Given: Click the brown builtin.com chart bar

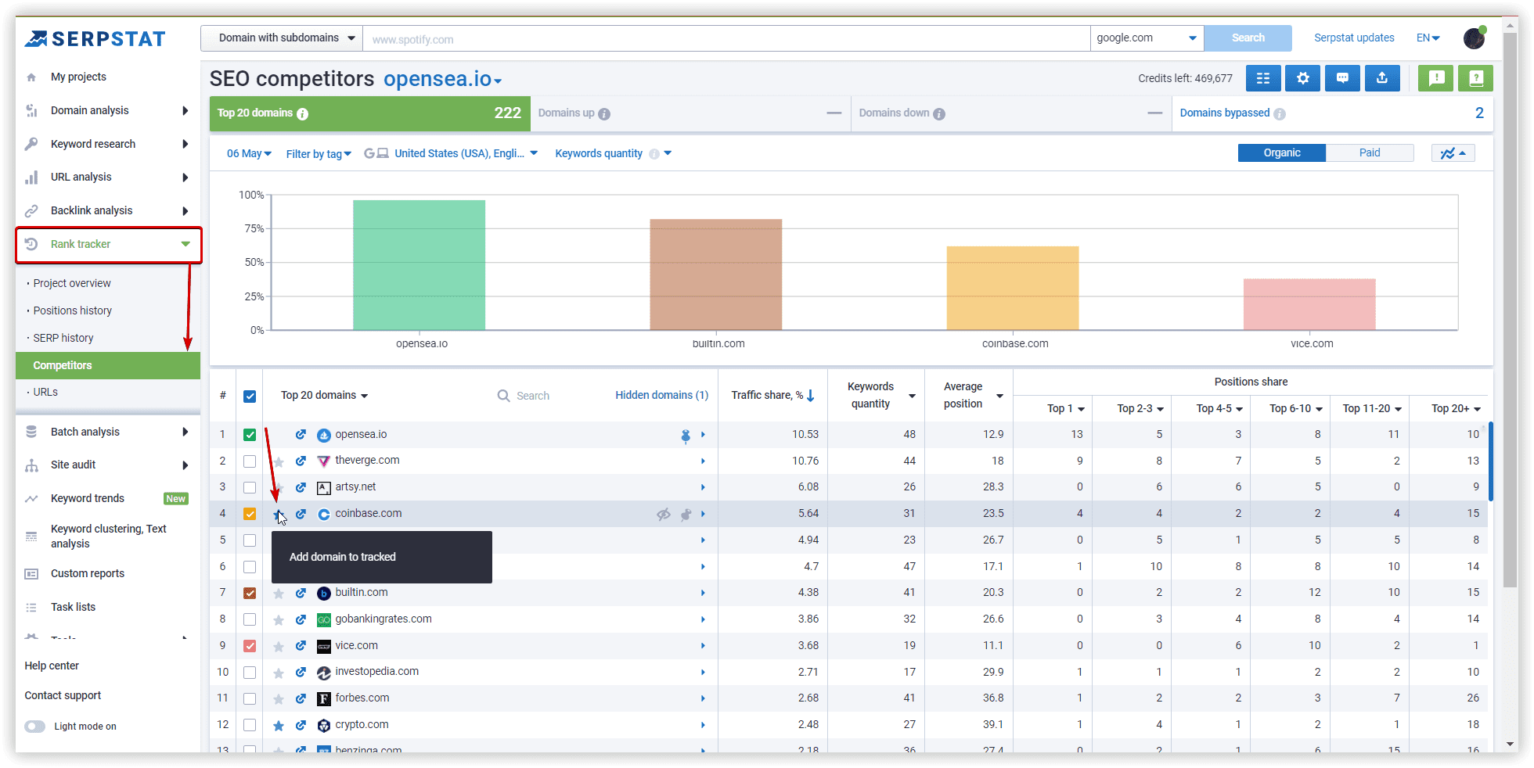Looking at the screenshot, I should pos(715,275).
